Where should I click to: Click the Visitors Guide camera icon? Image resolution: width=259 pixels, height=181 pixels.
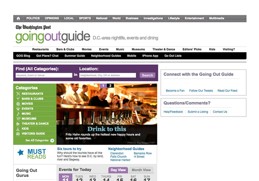[x=18, y=134]
